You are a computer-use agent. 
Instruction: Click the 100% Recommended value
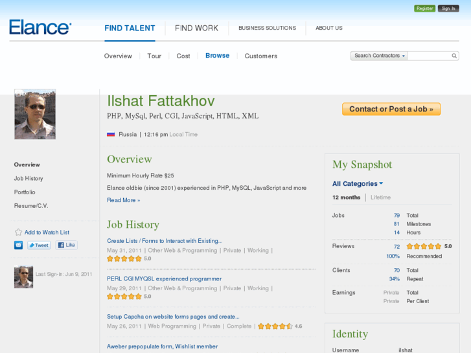coord(393,256)
